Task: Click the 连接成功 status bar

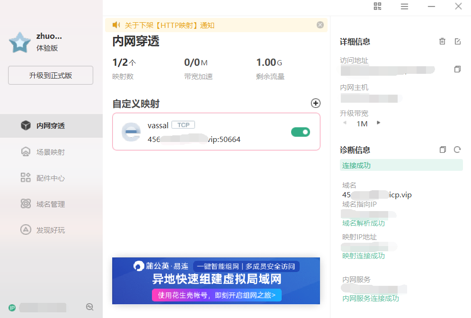Action: click(401, 165)
